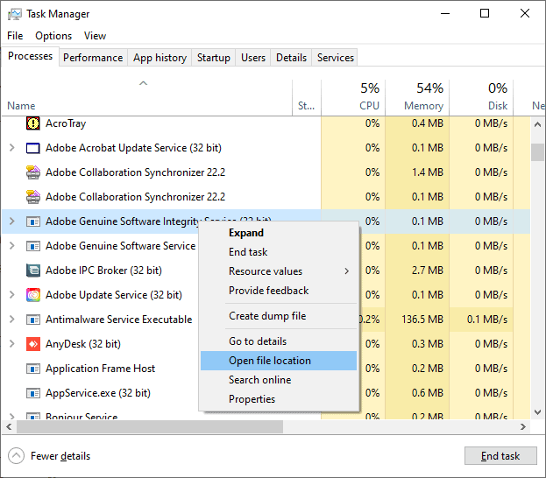Click the red AnyDesk icon
546x478 pixels.
pyautogui.click(x=33, y=344)
